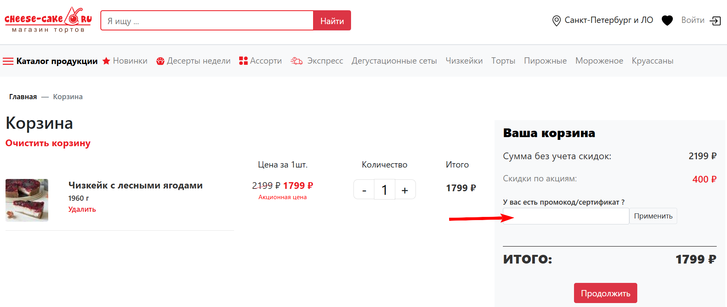
Task: Open the Торты category
Action: pyautogui.click(x=503, y=60)
